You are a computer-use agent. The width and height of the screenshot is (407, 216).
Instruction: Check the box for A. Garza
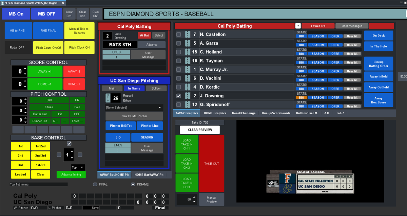tap(178, 43)
